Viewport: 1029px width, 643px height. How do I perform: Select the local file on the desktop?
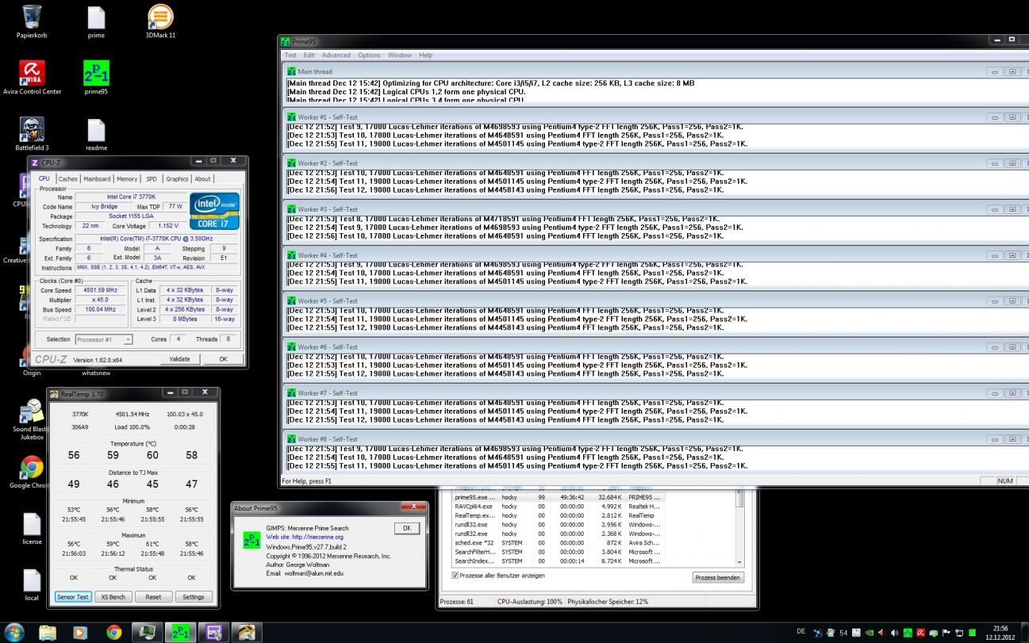32,585
